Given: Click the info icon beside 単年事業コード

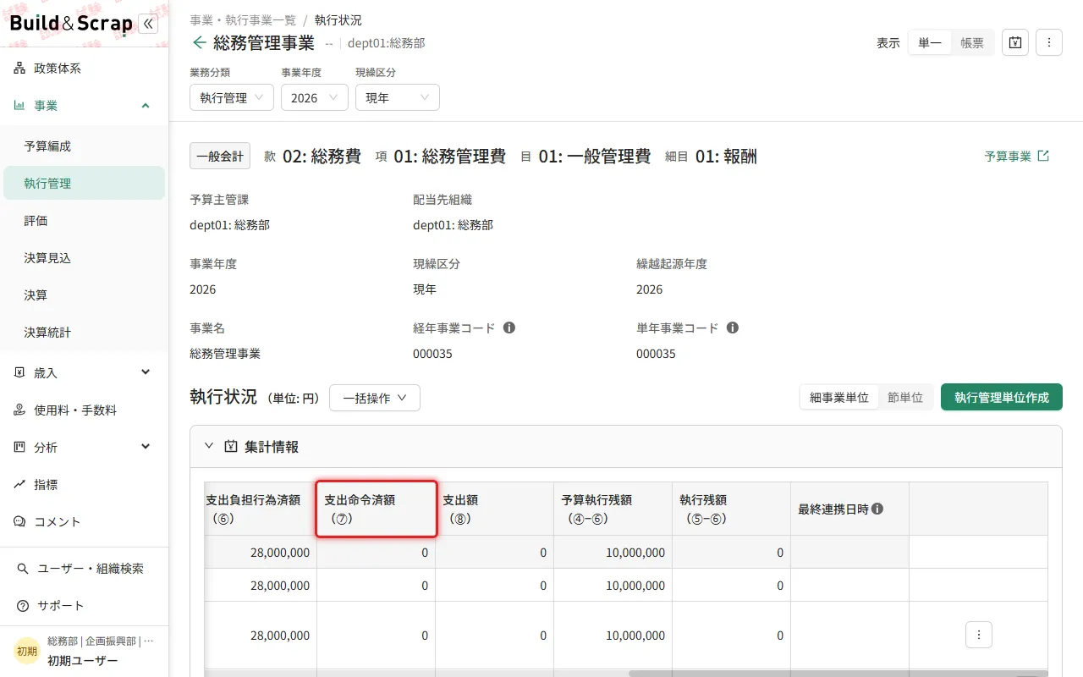Looking at the screenshot, I should [x=733, y=327].
